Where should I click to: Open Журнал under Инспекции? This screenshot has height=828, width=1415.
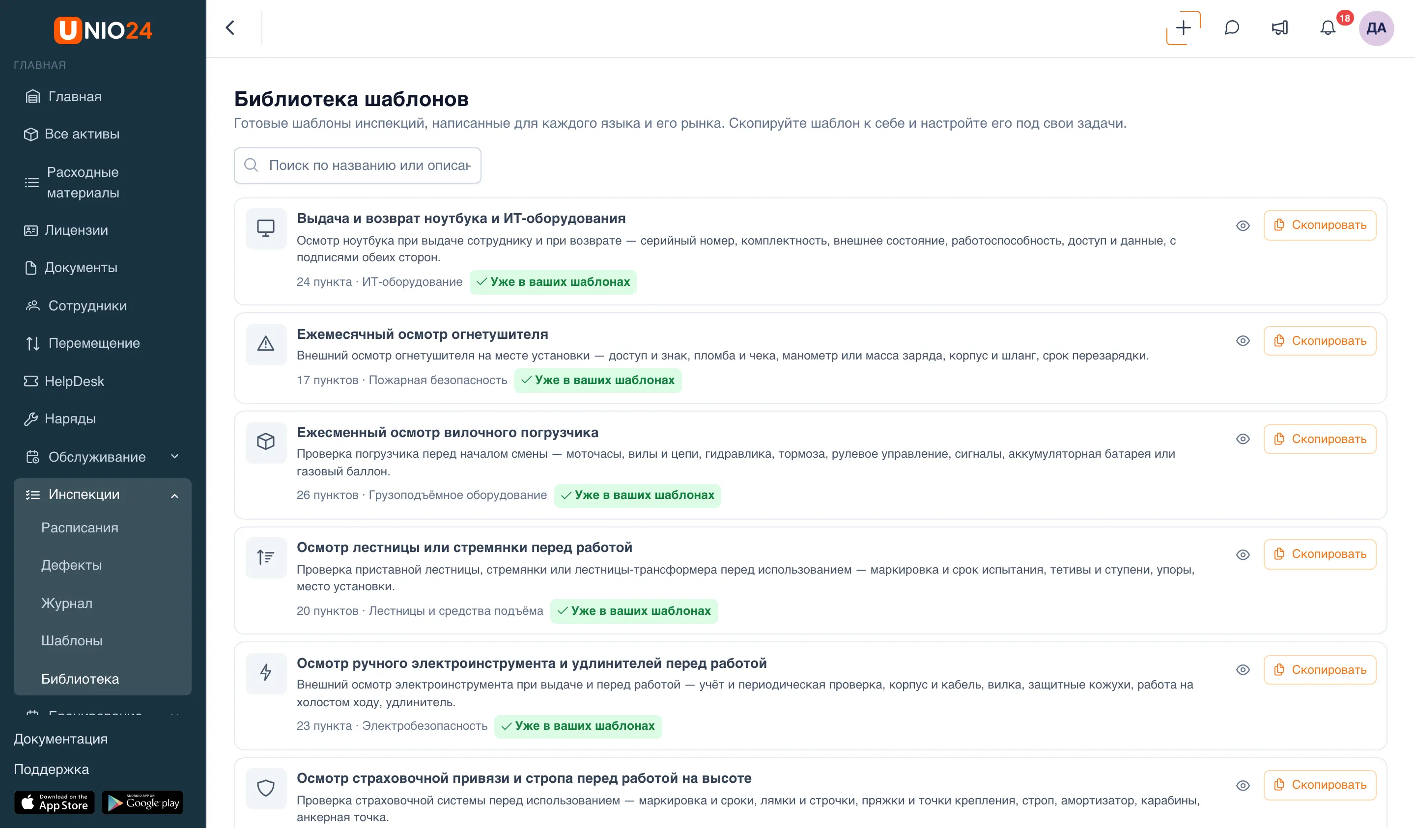(x=67, y=604)
